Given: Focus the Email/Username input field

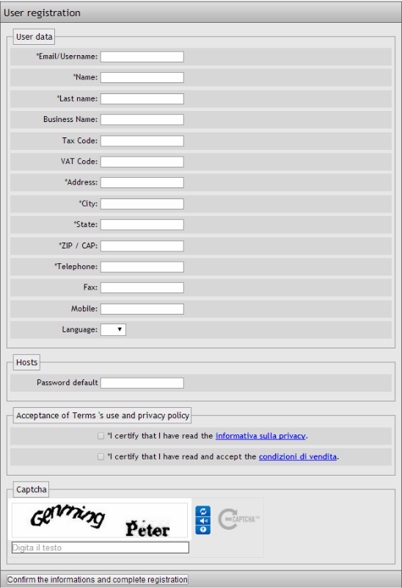Looking at the screenshot, I should [x=142, y=57].
